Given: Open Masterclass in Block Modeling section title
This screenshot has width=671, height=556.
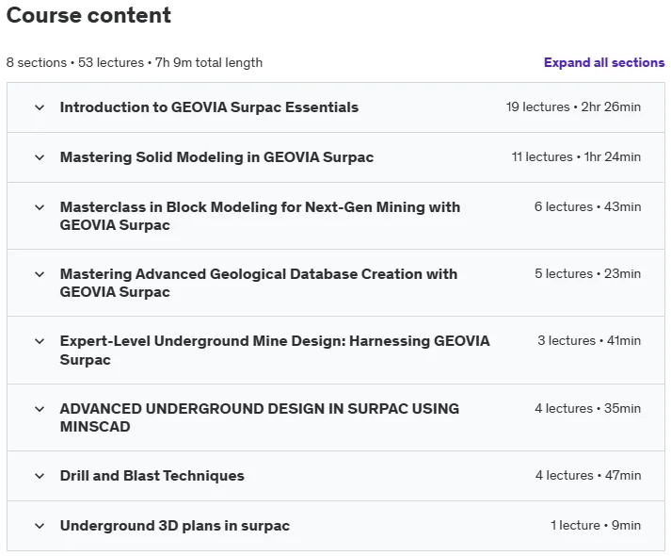Looking at the screenshot, I should pos(260,216).
